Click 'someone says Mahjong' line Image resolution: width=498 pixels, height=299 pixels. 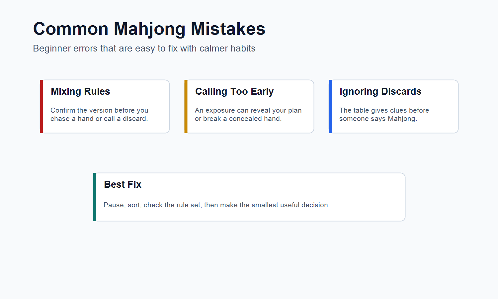point(378,119)
